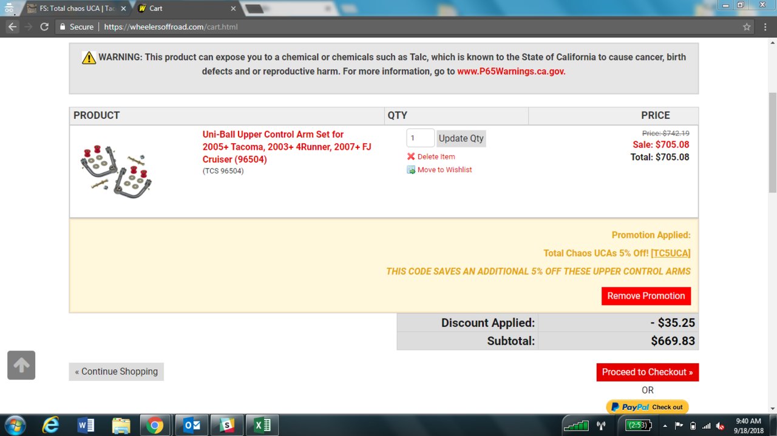Click the Action Center flag icon

point(679,425)
